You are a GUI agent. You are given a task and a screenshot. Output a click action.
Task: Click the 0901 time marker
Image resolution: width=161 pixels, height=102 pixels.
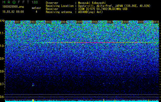tap(17, 22)
